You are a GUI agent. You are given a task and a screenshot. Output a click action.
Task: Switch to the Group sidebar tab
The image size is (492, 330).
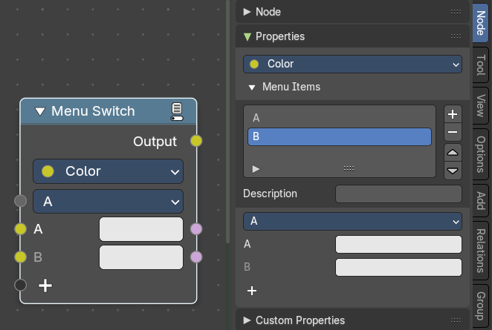point(481,306)
